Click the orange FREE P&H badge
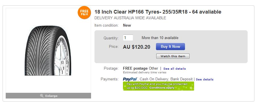 pyautogui.click(x=84, y=12)
